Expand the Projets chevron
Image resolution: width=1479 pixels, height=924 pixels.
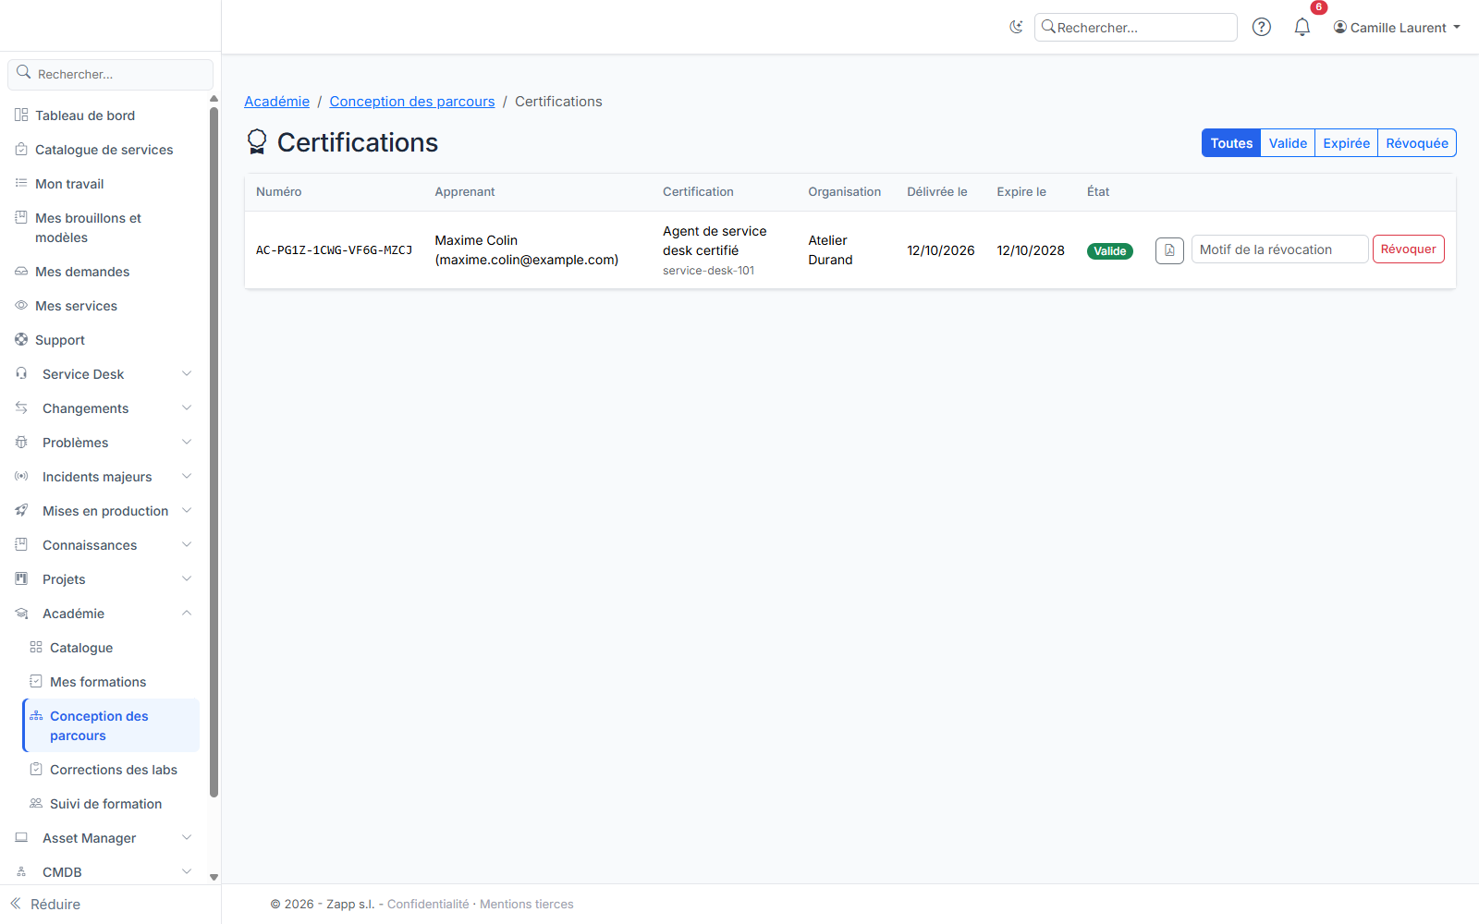click(x=187, y=578)
